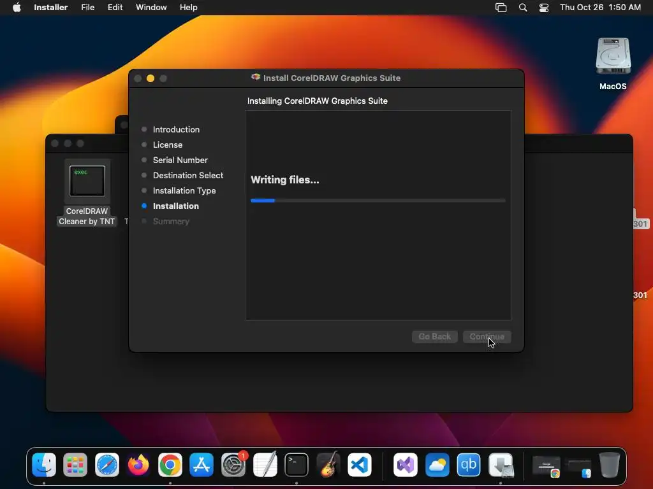Open the Window menu
Image resolution: width=653 pixels, height=489 pixels.
point(151,8)
